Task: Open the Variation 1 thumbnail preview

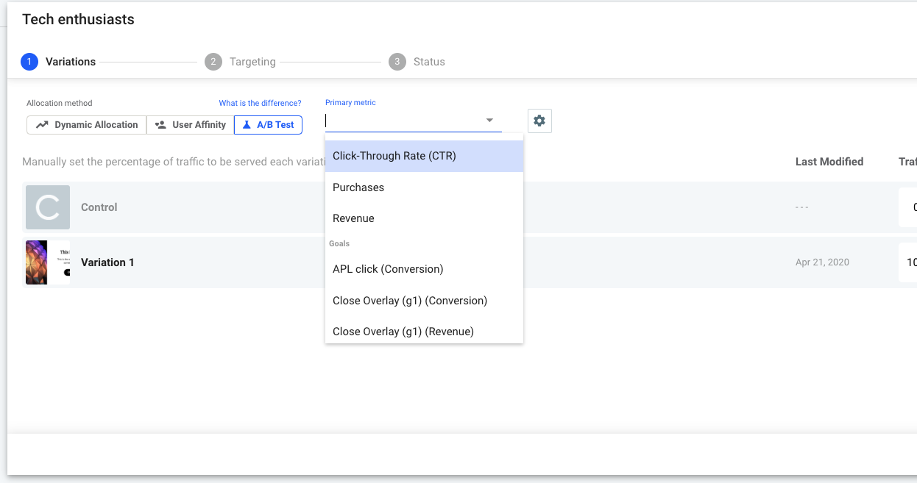Action: (48, 262)
